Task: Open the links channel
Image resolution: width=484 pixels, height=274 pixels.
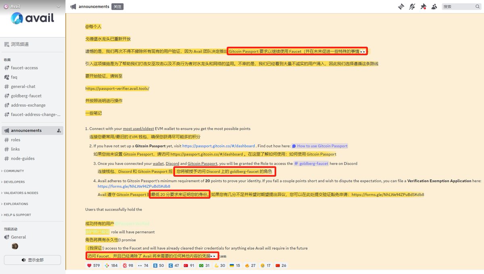Action: 32,149
